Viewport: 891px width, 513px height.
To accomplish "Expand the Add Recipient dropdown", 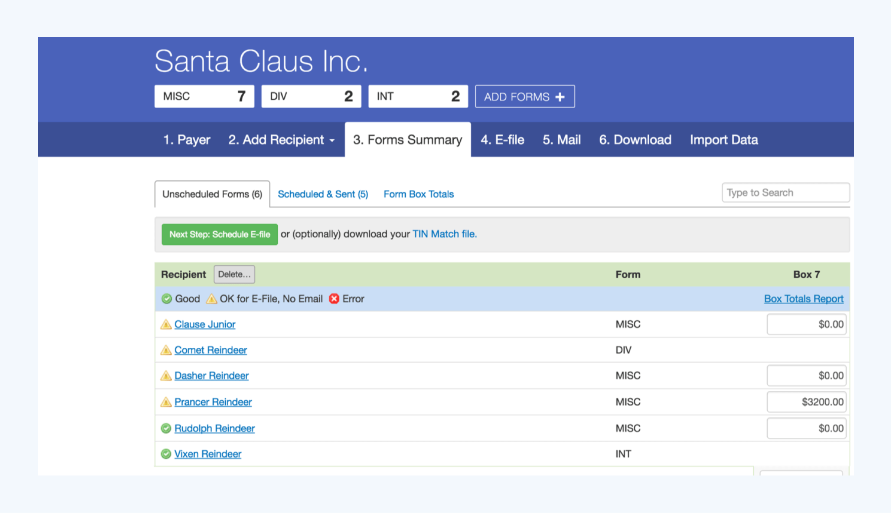I will coord(281,140).
